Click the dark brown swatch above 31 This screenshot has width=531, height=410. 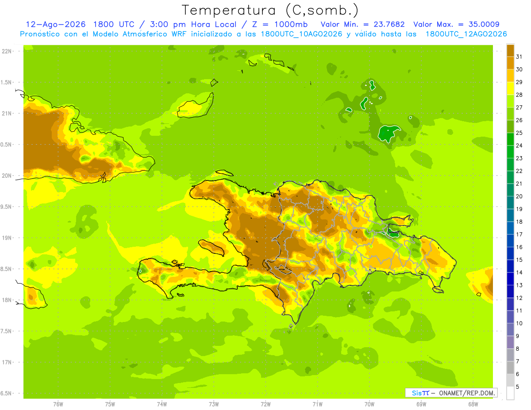(x=510, y=50)
